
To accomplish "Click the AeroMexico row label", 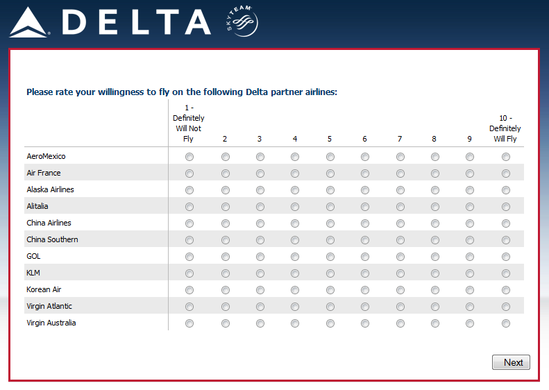I will [x=46, y=156].
